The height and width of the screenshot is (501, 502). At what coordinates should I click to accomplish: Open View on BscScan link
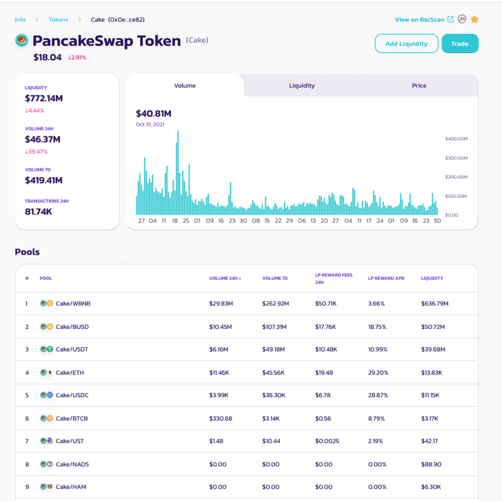point(419,20)
